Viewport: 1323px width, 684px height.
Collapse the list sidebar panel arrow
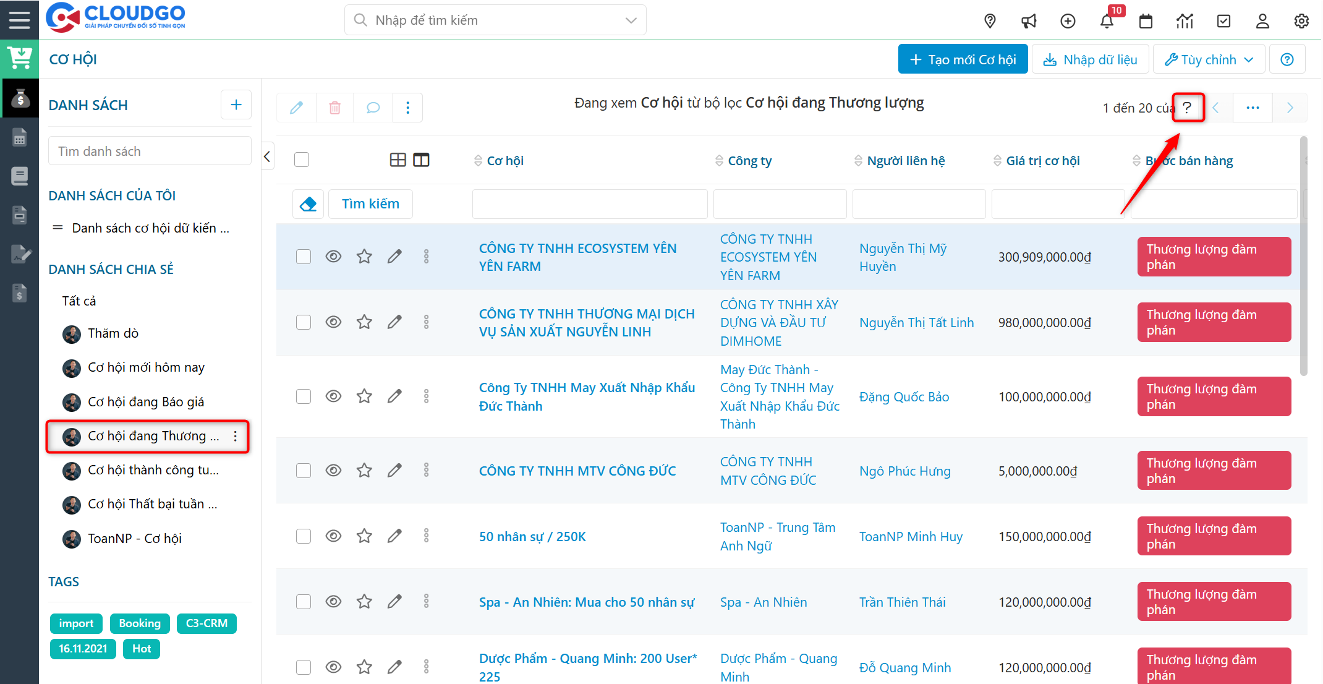pyautogui.click(x=267, y=156)
